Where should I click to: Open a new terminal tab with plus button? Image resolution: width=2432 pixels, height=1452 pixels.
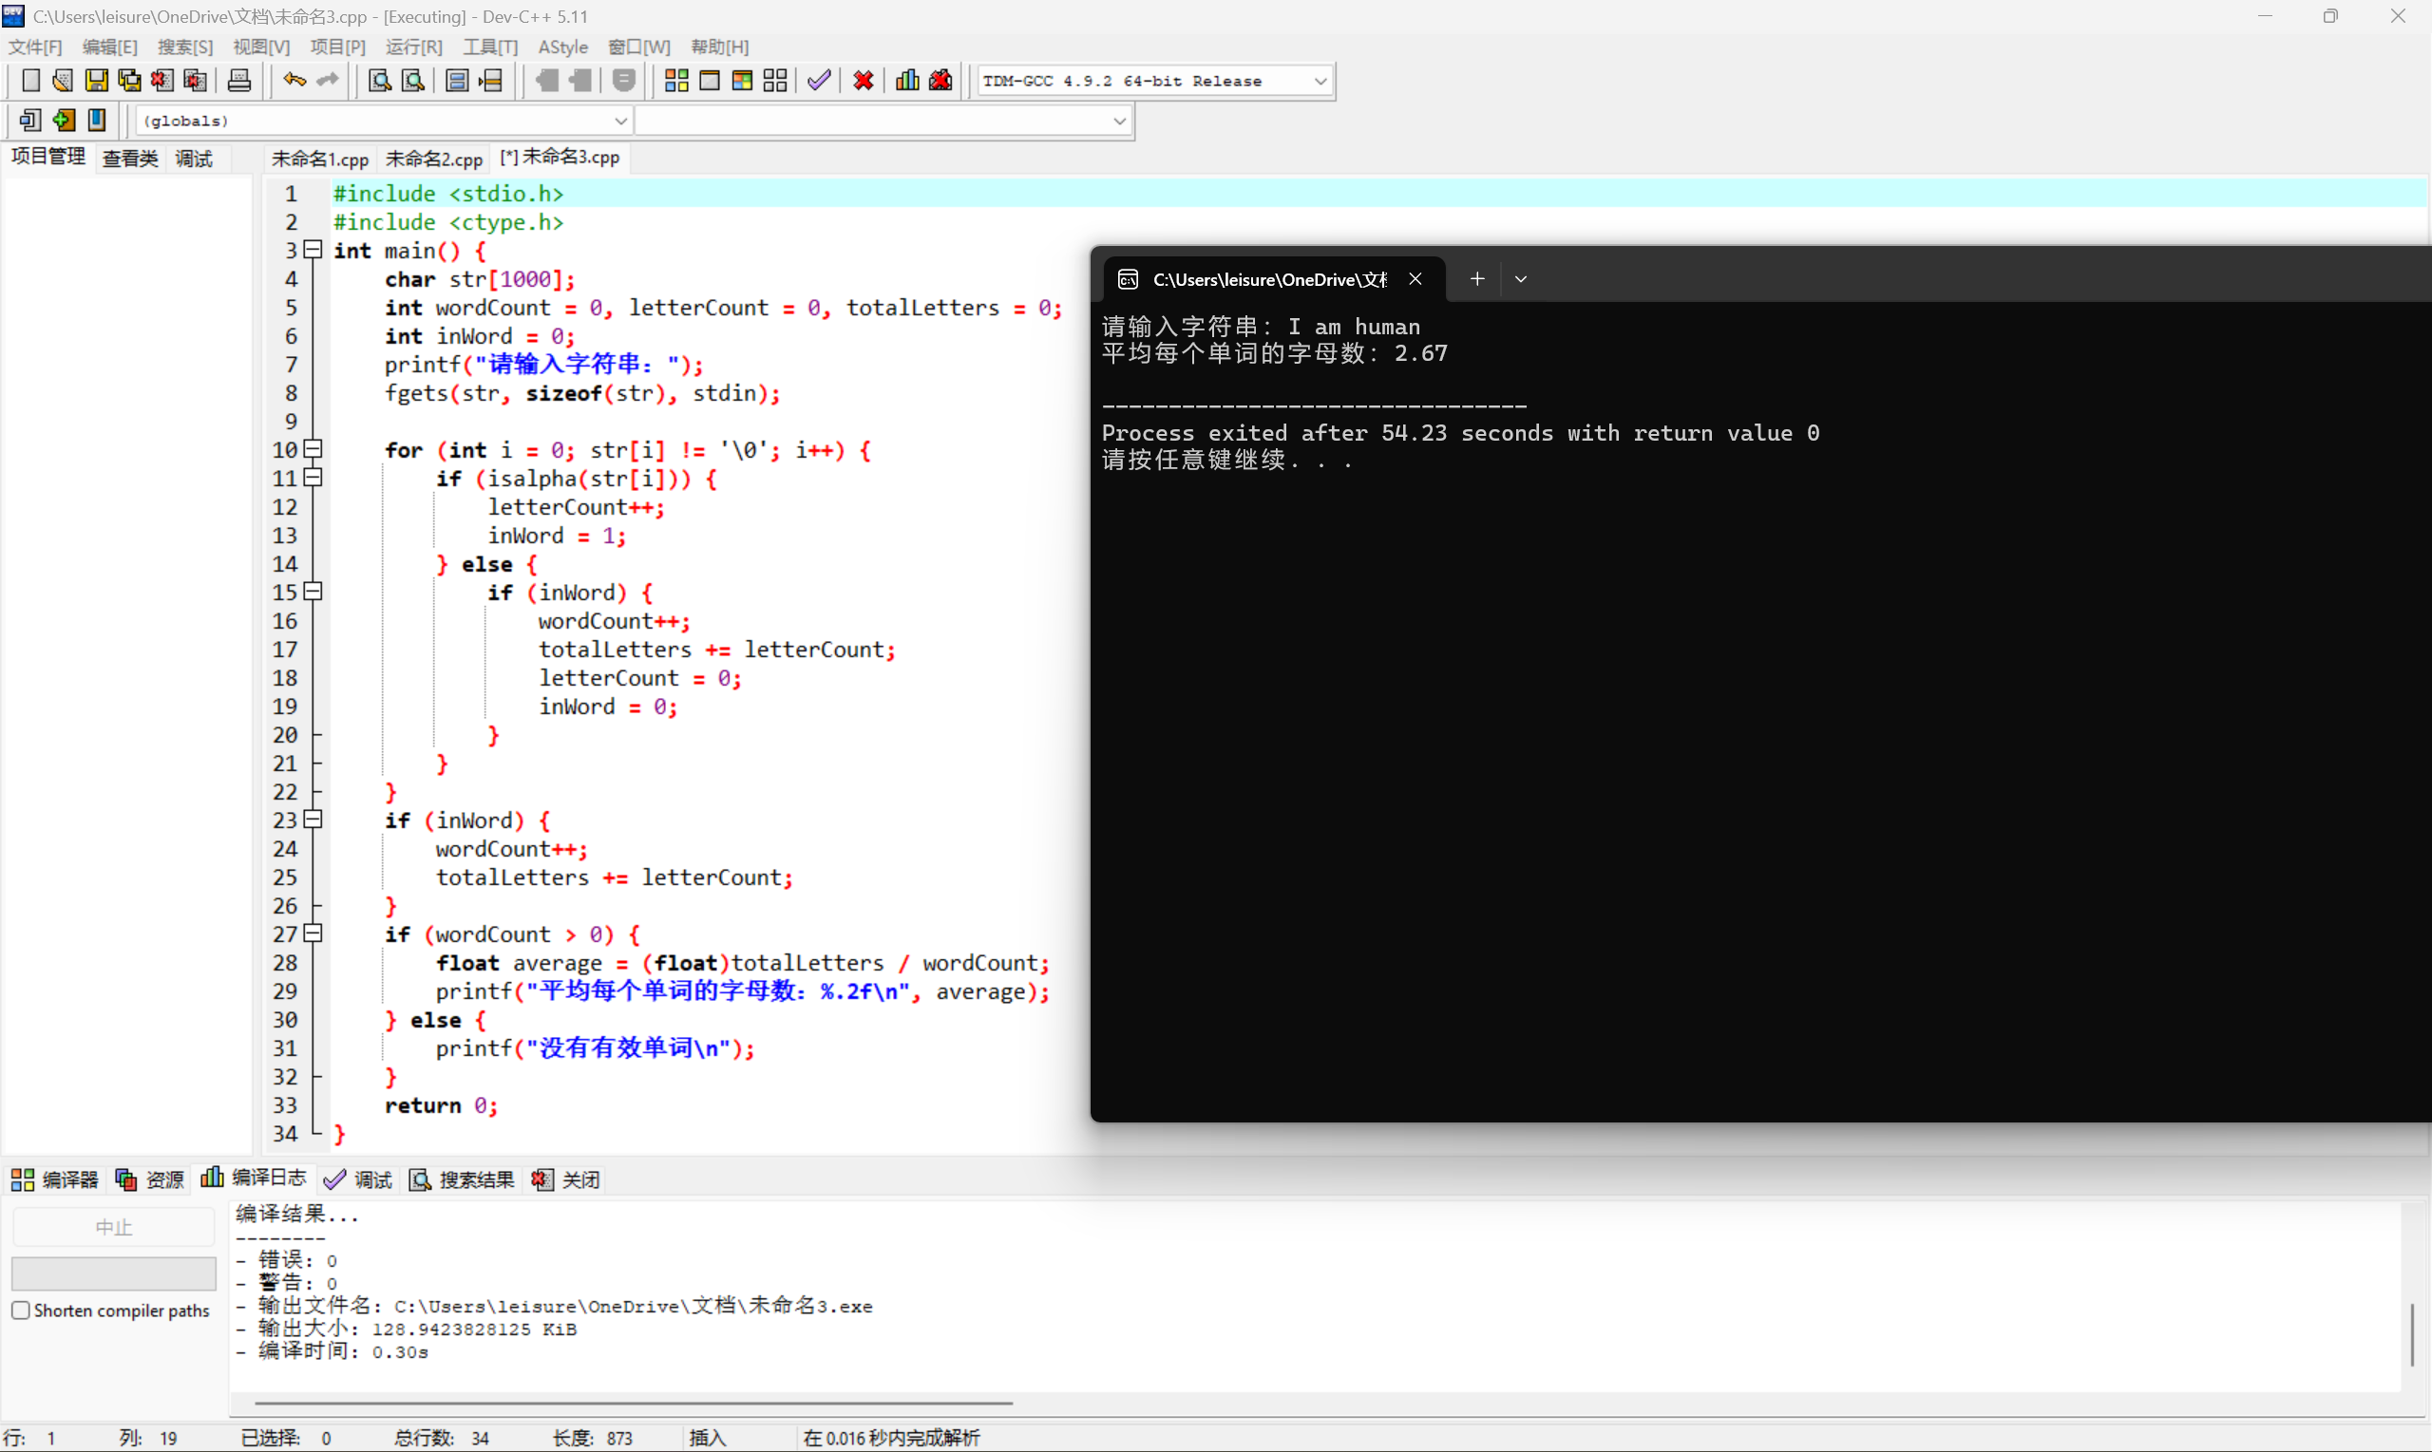click(x=1477, y=279)
